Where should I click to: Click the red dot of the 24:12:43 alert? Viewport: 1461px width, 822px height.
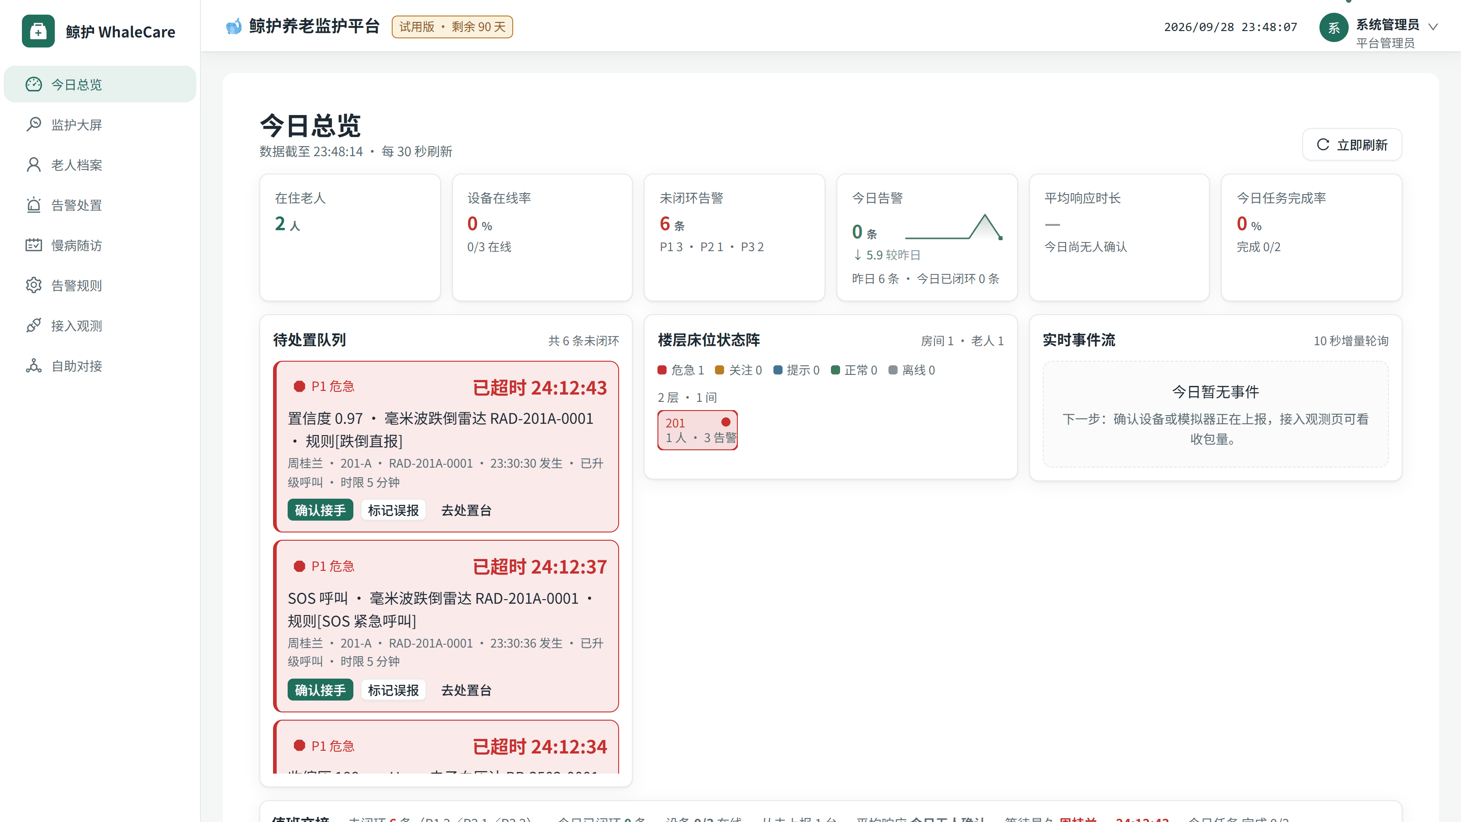point(299,386)
